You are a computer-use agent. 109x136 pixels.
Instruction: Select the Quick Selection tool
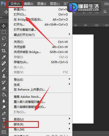coord(4,45)
